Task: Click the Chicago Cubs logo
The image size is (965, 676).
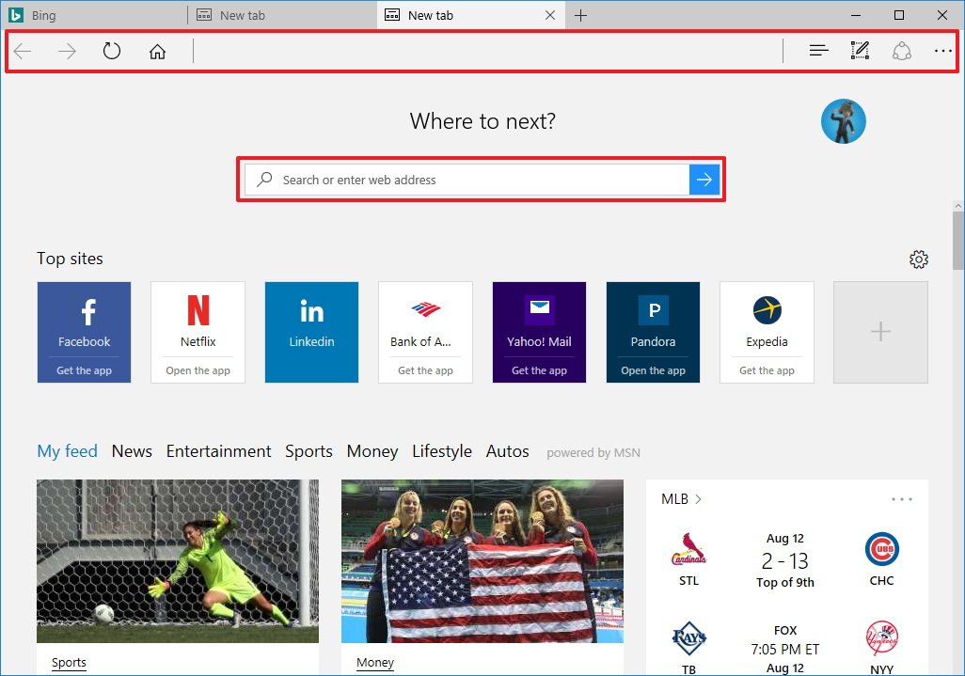Action: click(x=882, y=549)
